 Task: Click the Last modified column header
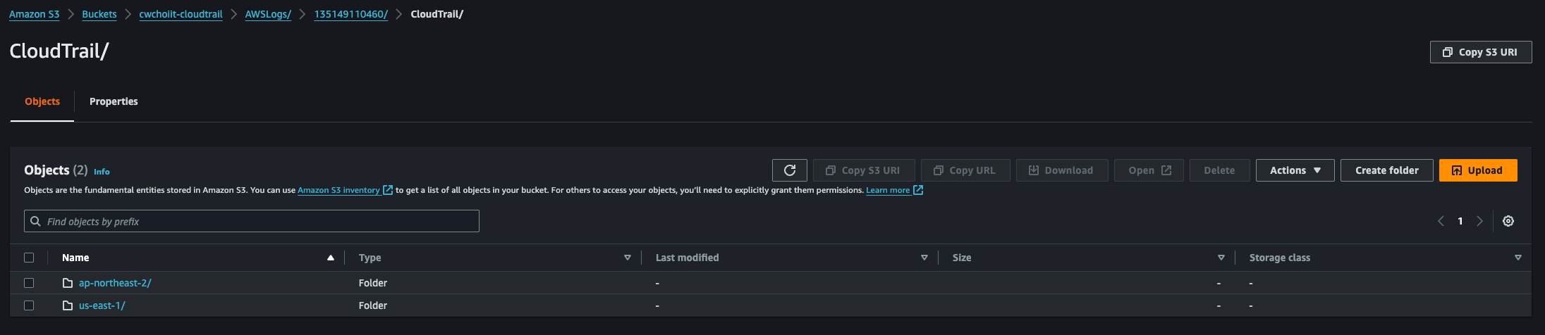click(688, 258)
